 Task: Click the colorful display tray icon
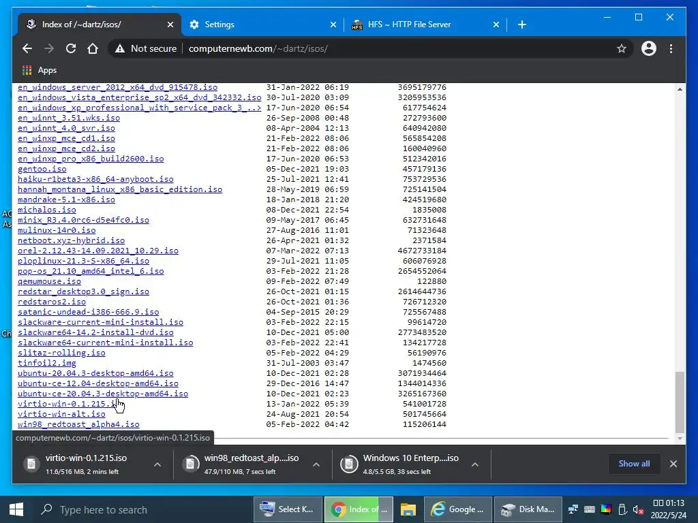click(x=606, y=509)
